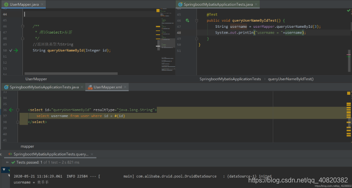
Task: Click the UserMapper breadcrumb
Action: pyautogui.click(x=36, y=79)
